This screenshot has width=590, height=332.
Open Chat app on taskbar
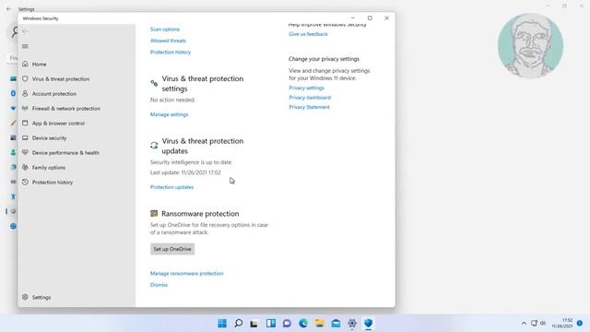(287, 324)
